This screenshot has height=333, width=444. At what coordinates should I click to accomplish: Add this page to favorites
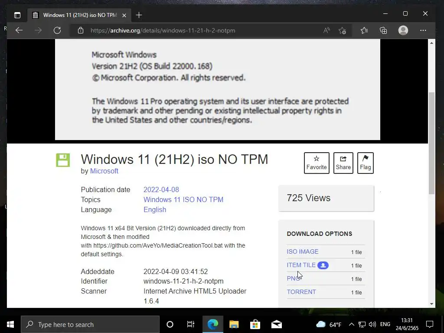(x=343, y=30)
